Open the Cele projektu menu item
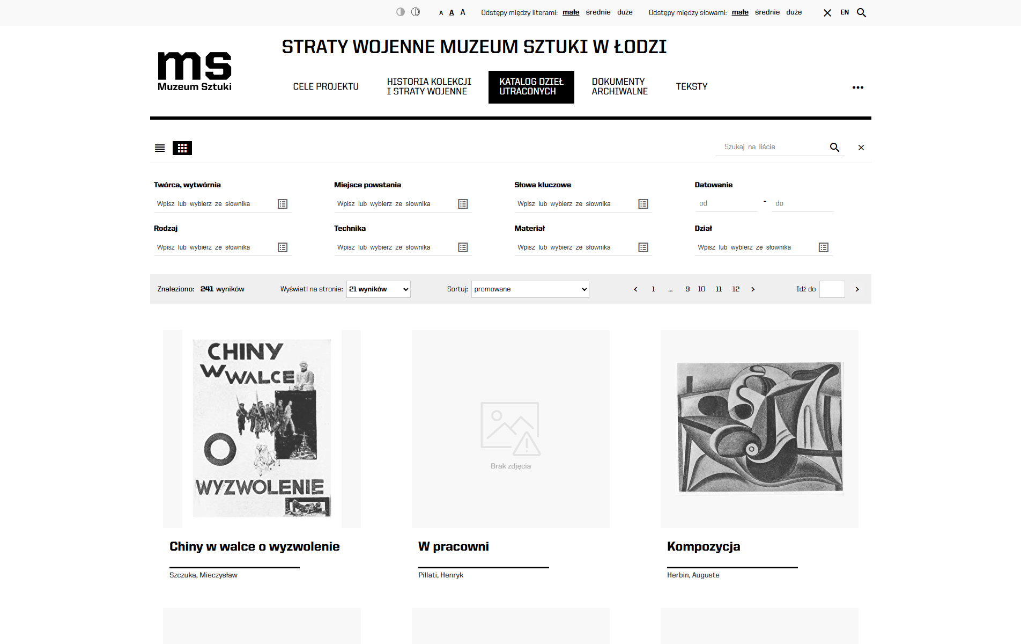The width and height of the screenshot is (1021, 644). pyautogui.click(x=326, y=86)
